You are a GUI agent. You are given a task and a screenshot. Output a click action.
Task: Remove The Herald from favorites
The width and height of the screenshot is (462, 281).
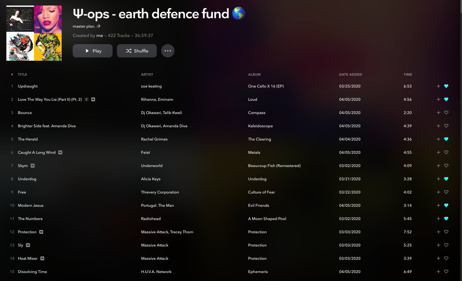[446, 139]
